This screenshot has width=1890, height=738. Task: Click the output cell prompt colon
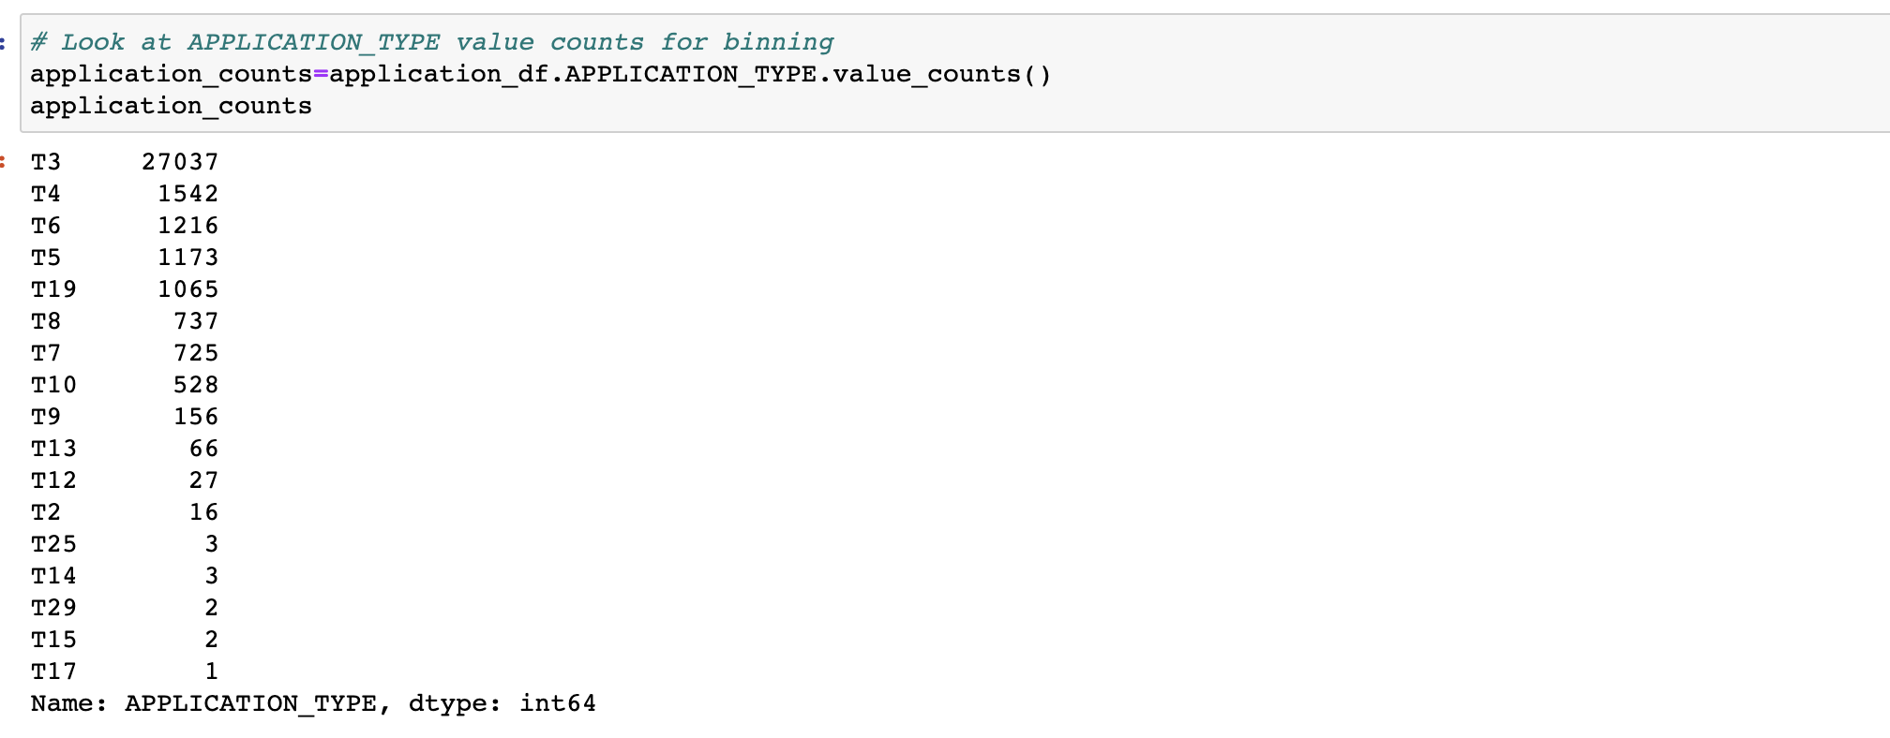(x=3, y=162)
